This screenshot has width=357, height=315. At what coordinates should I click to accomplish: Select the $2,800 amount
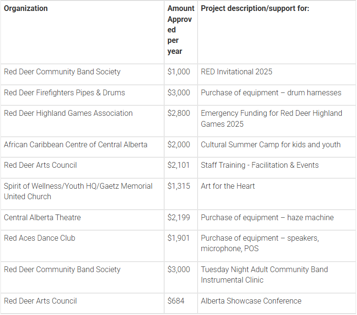point(178,113)
